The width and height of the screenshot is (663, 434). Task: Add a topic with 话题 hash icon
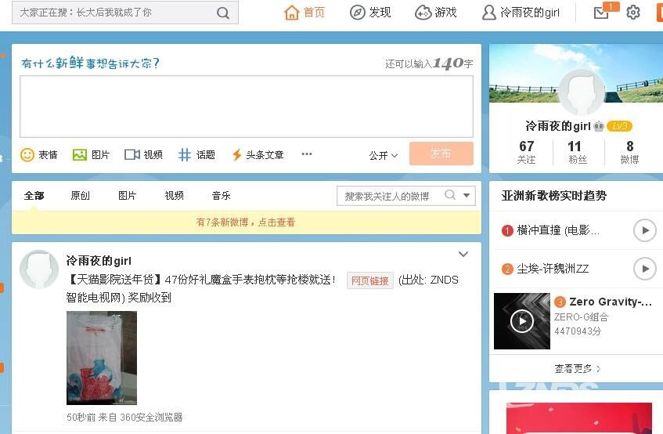click(x=196, y=155)
